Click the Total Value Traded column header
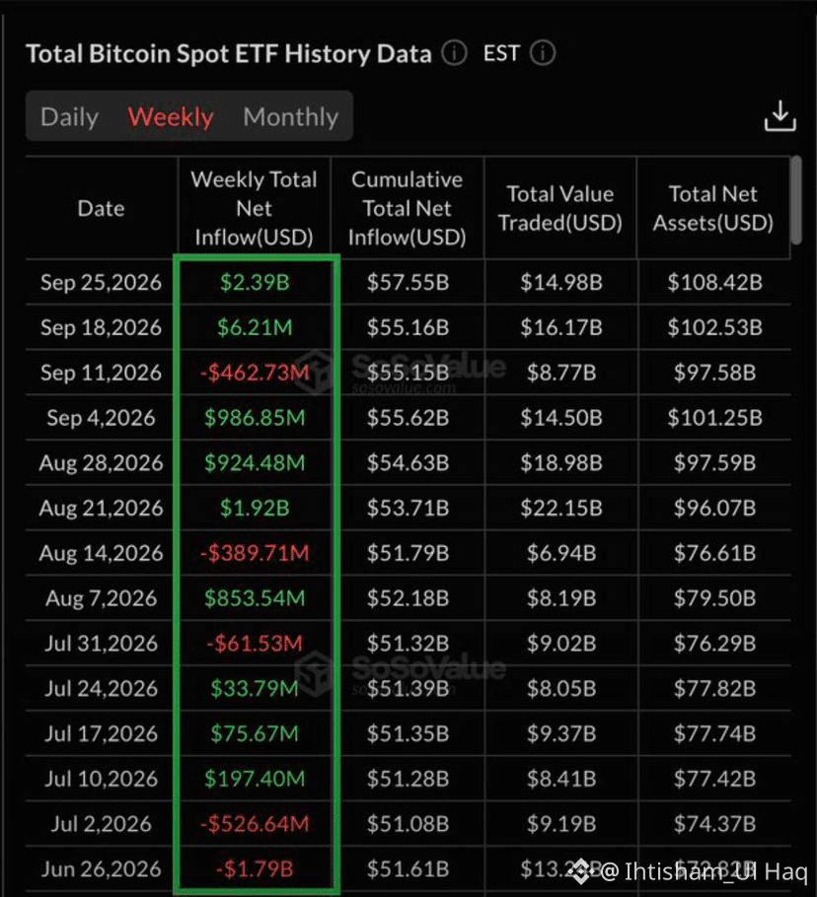817x897 pixels. click(559, 208)
